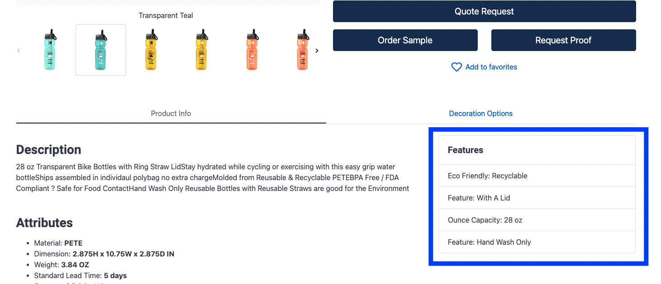
Task: Click the Request Proof button
Action: (x=564, y=40)
